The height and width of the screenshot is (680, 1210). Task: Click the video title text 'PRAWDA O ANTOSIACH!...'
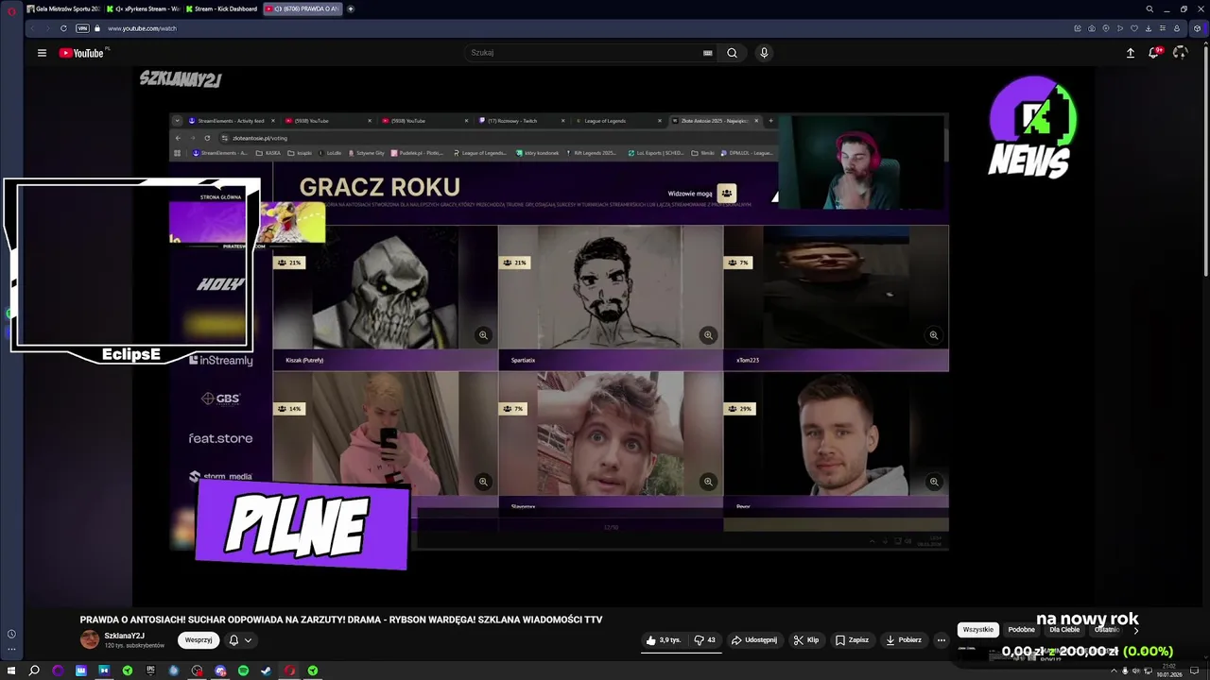341,620
